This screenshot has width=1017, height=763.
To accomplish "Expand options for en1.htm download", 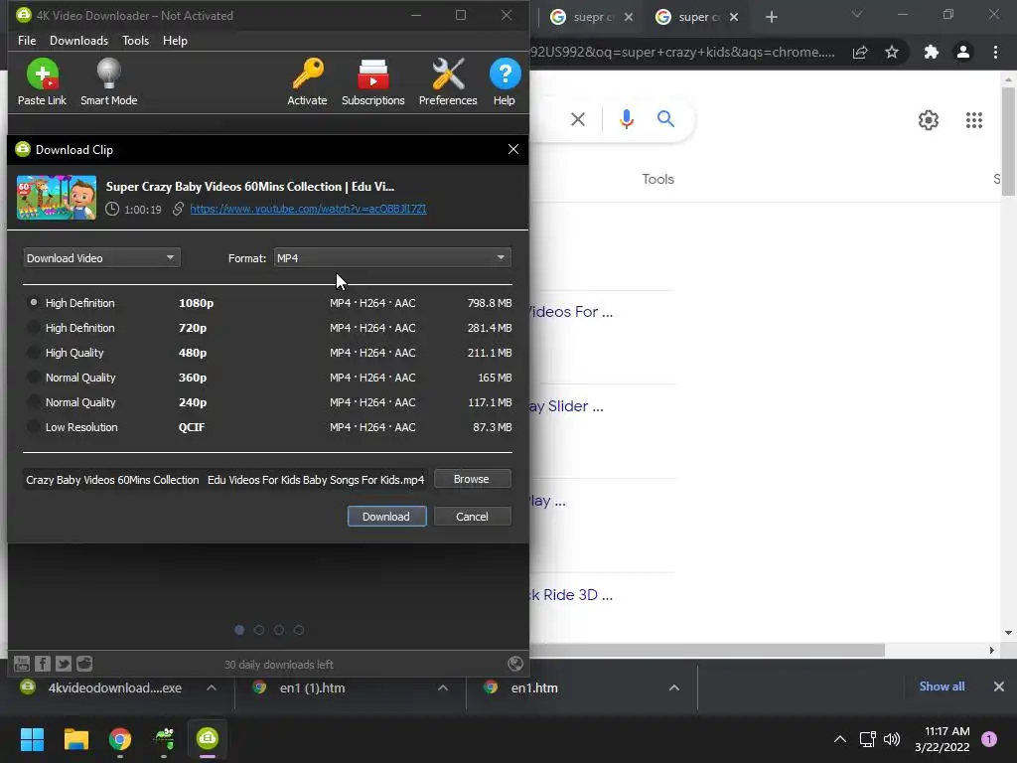I will [x=674, y=687].
